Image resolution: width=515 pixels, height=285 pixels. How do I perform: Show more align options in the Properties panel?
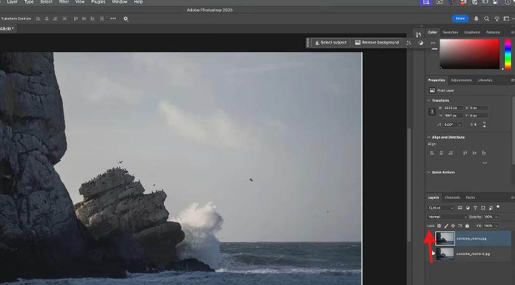pos(485,163)
